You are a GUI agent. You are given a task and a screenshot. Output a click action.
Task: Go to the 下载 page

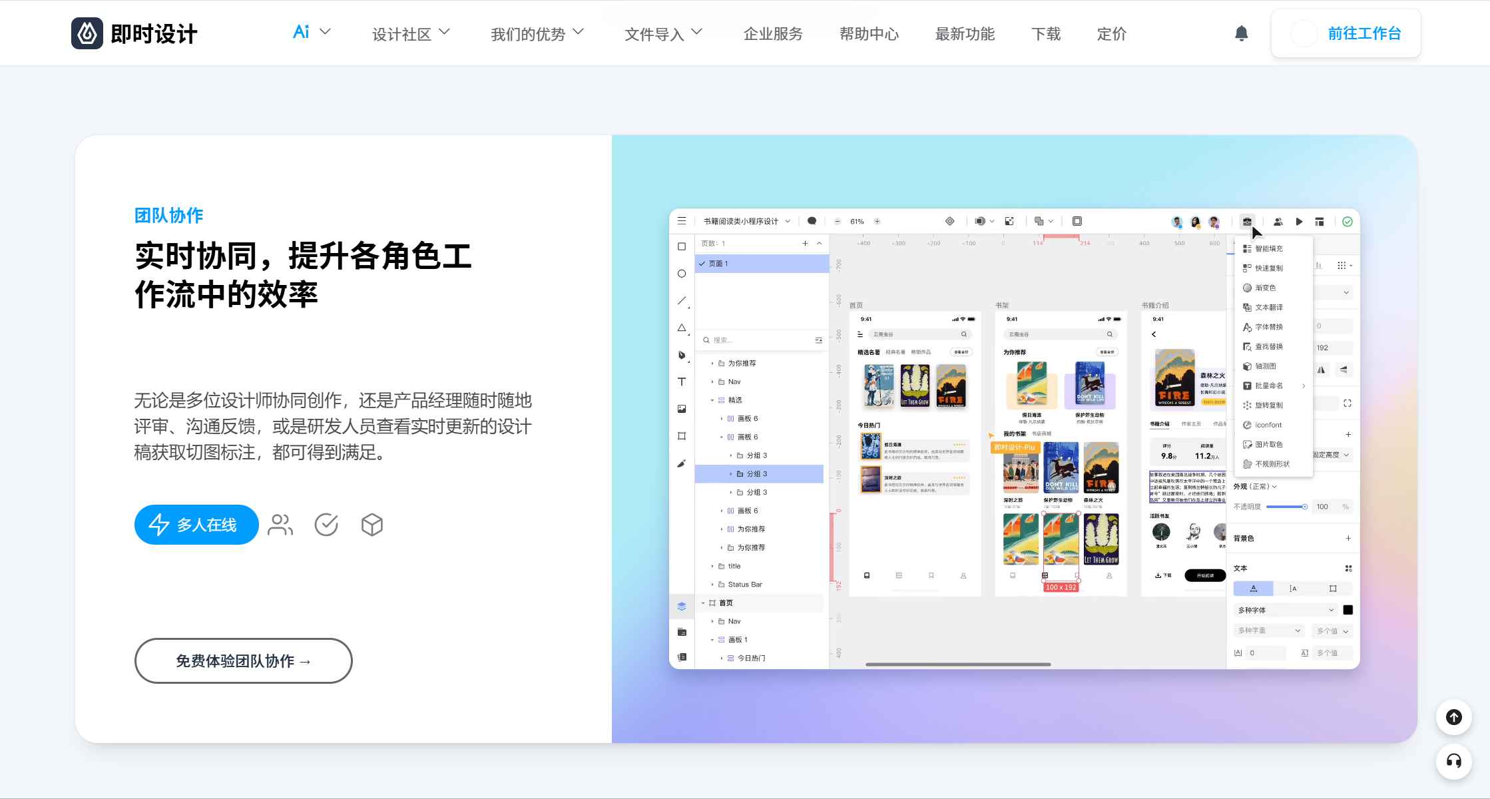coord(1046,34)
